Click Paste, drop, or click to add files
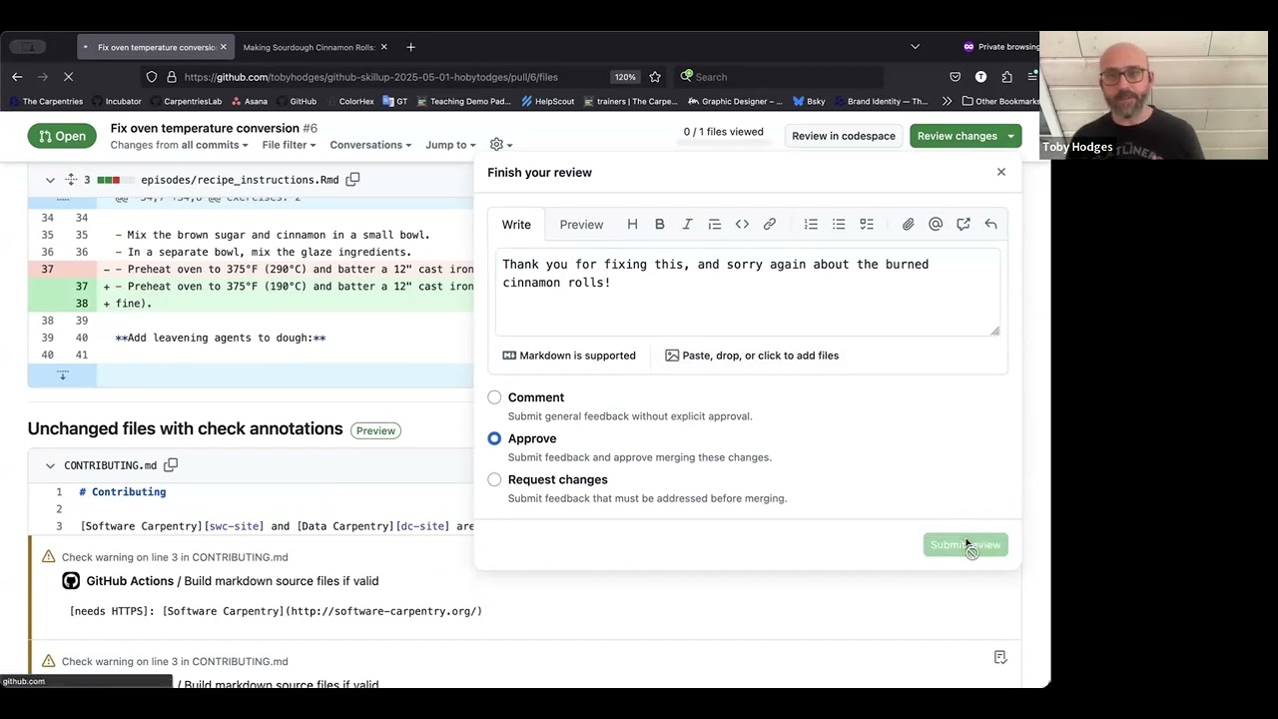 coord(752,356)
